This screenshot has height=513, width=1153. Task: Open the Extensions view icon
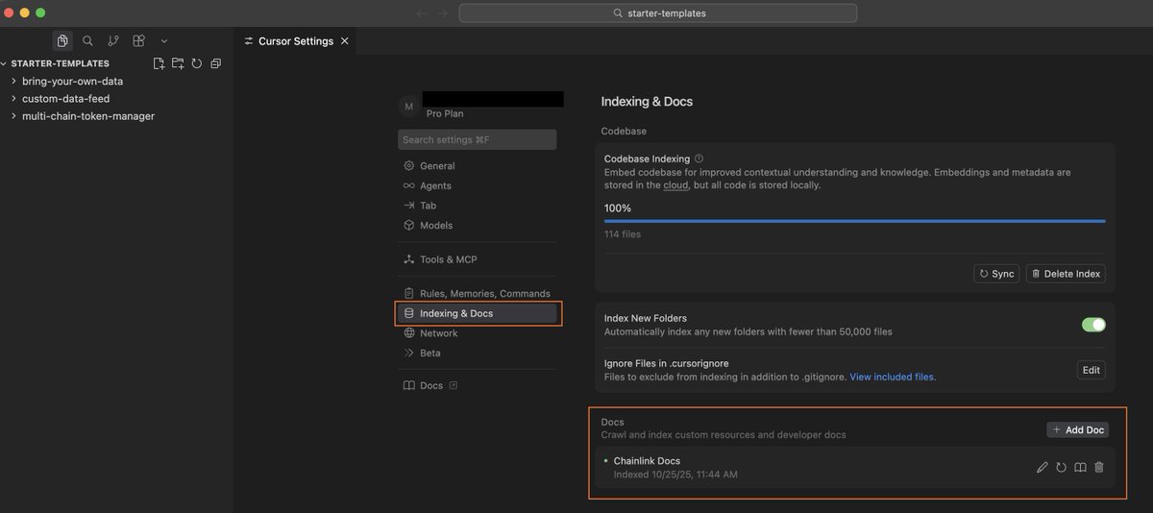point(138,40)
